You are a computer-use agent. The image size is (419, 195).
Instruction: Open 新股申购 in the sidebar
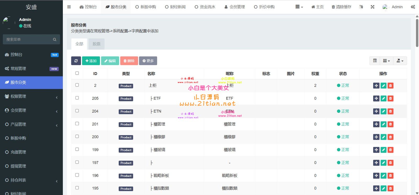tap(31, 138)
